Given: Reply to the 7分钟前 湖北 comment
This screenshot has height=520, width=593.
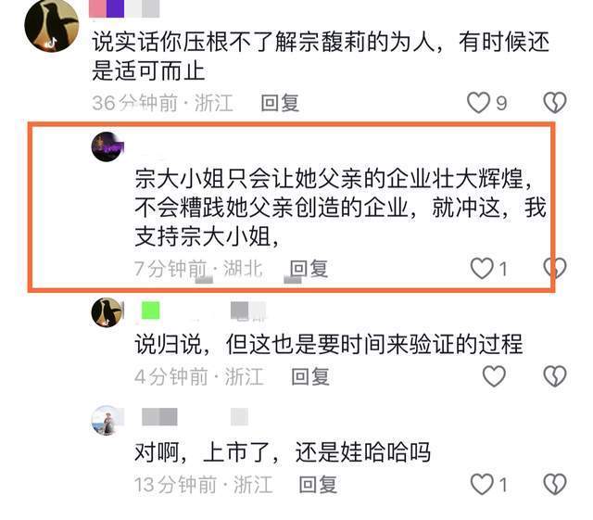Looking at the screenshot, I should pos(309,269).
